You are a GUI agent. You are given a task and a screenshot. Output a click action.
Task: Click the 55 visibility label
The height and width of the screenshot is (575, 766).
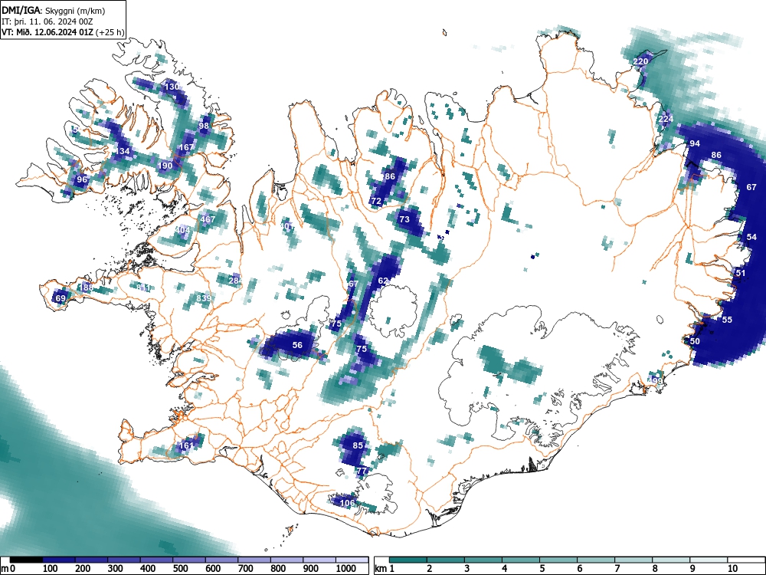tap(727, 319)
